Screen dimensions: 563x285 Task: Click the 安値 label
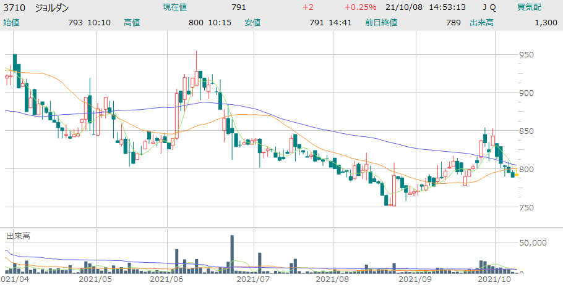click(x=252, y=22)
